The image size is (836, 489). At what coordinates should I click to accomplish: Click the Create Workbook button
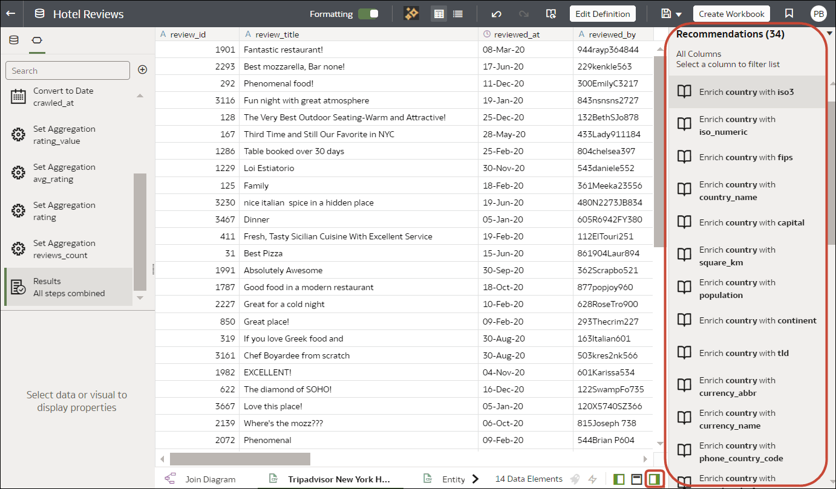731,13
